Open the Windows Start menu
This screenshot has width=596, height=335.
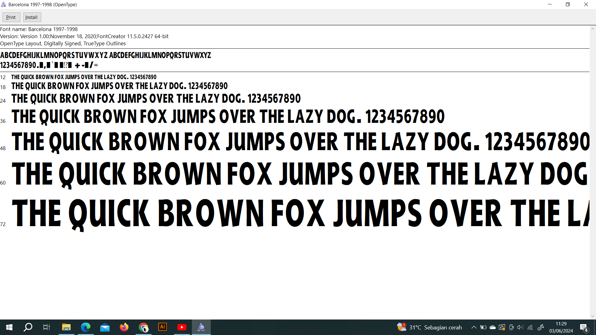9,327
